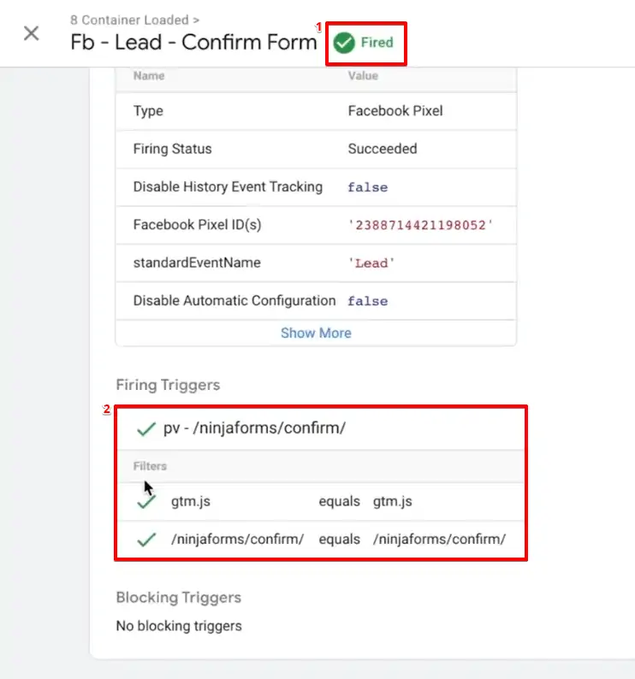Click false value for Automatic Configuration
This screenshot has width=635, height=679.
[367, 301]
